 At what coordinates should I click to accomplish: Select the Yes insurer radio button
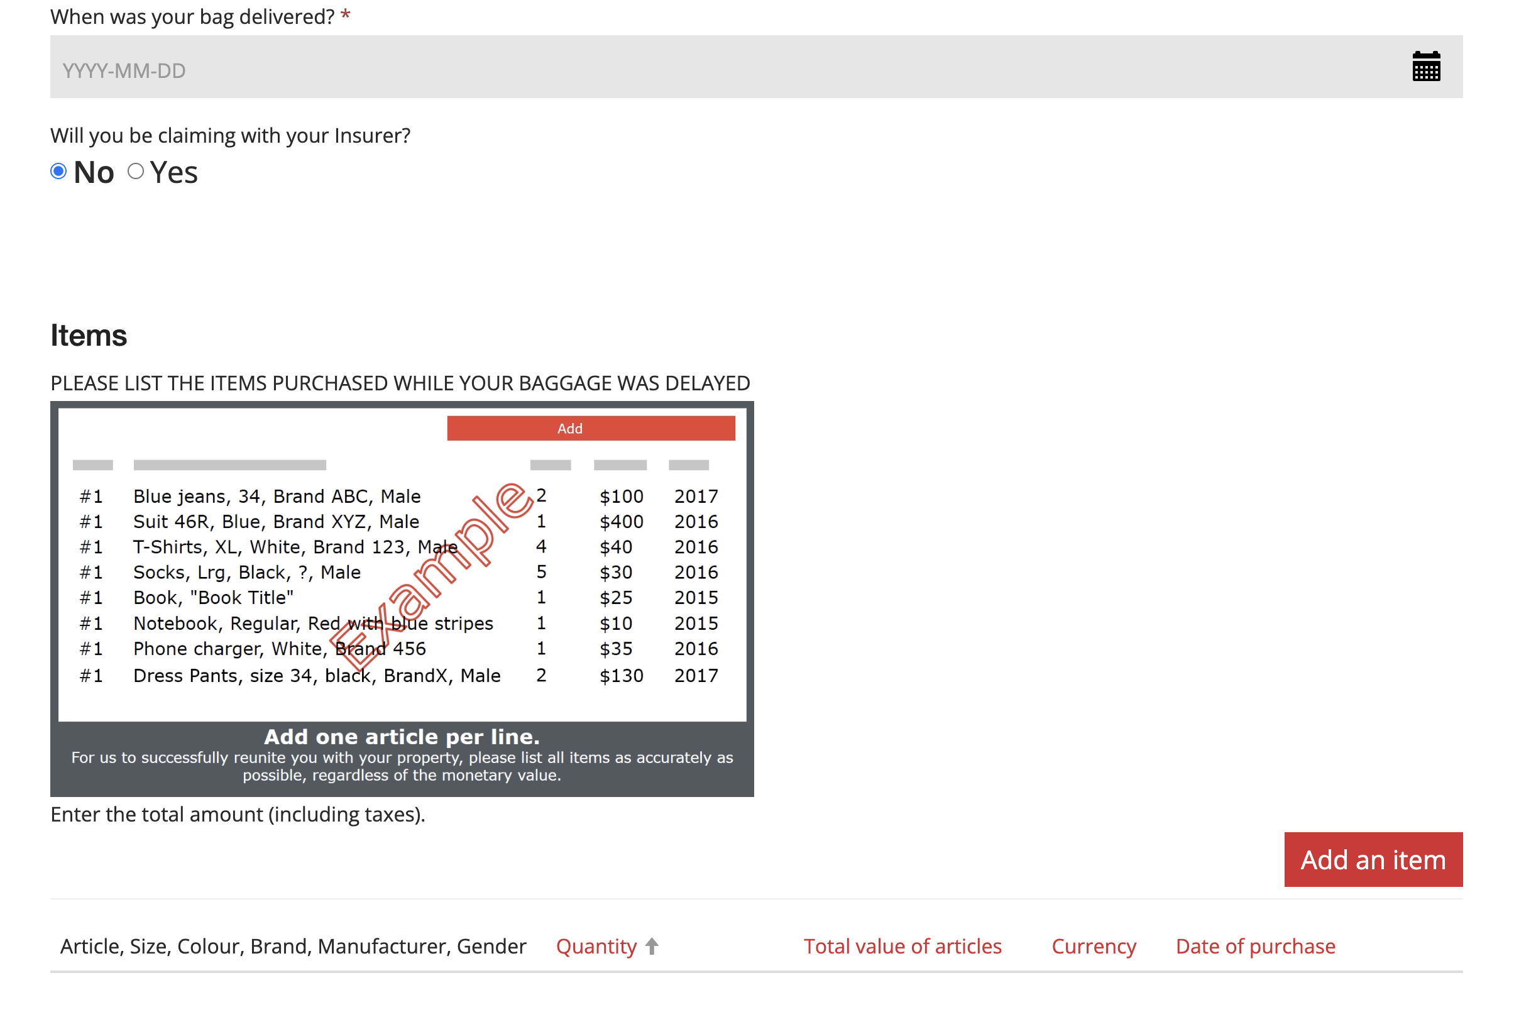point(136,171)
